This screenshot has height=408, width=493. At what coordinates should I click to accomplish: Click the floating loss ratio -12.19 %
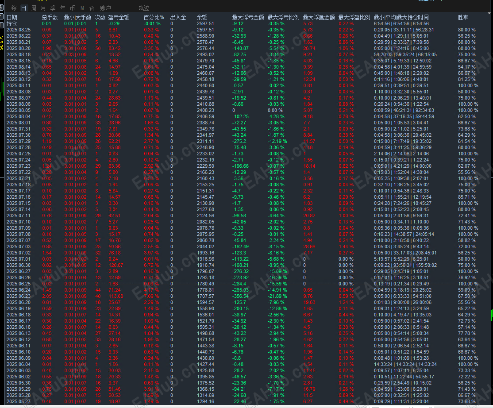[x=277, y=142]
